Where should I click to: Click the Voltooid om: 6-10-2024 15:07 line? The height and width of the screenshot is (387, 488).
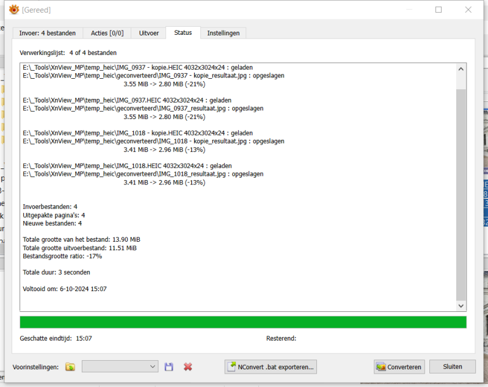coord(65,289)
